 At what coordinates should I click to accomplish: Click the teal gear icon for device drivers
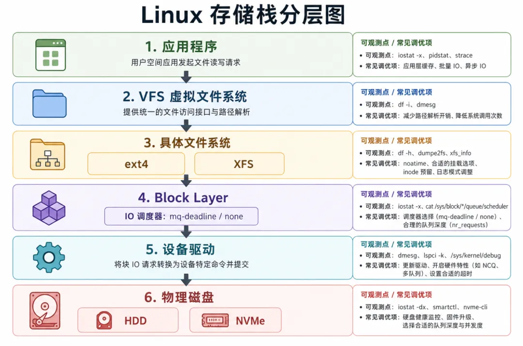coord(49,257)
